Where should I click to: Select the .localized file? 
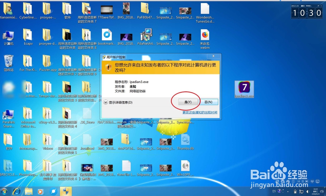87,142
